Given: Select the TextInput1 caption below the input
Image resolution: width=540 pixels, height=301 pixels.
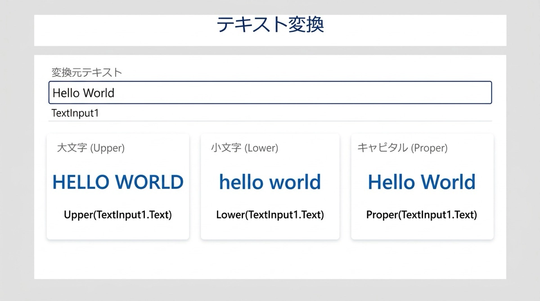Looking at the screenshot, I should point(75,113).
